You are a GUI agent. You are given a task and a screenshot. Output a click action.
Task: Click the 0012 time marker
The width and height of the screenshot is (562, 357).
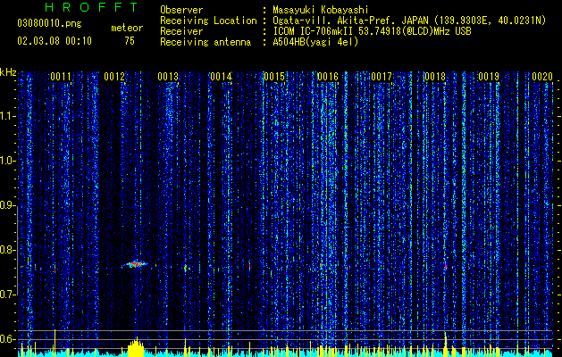[114, 77]
